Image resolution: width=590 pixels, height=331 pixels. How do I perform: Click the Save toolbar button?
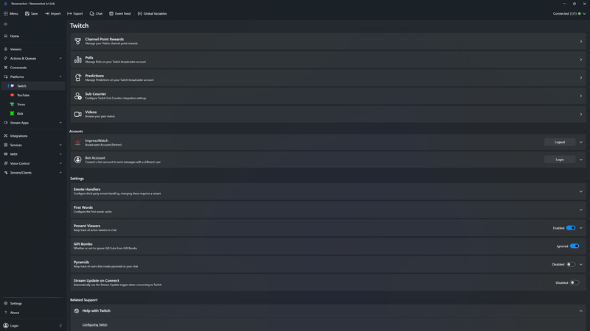click(31, 13)
